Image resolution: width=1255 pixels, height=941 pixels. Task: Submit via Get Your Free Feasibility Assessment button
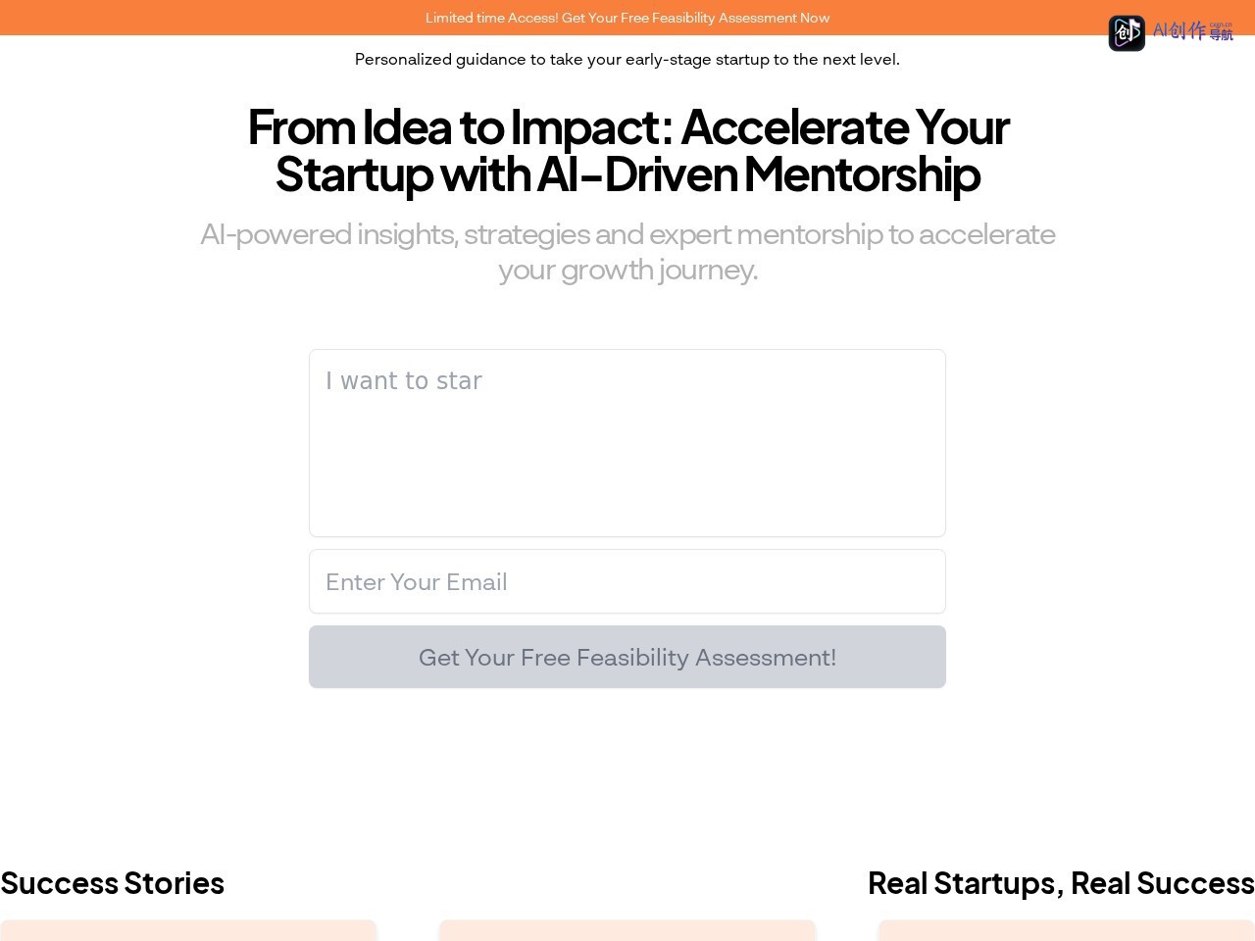(627, 657)
